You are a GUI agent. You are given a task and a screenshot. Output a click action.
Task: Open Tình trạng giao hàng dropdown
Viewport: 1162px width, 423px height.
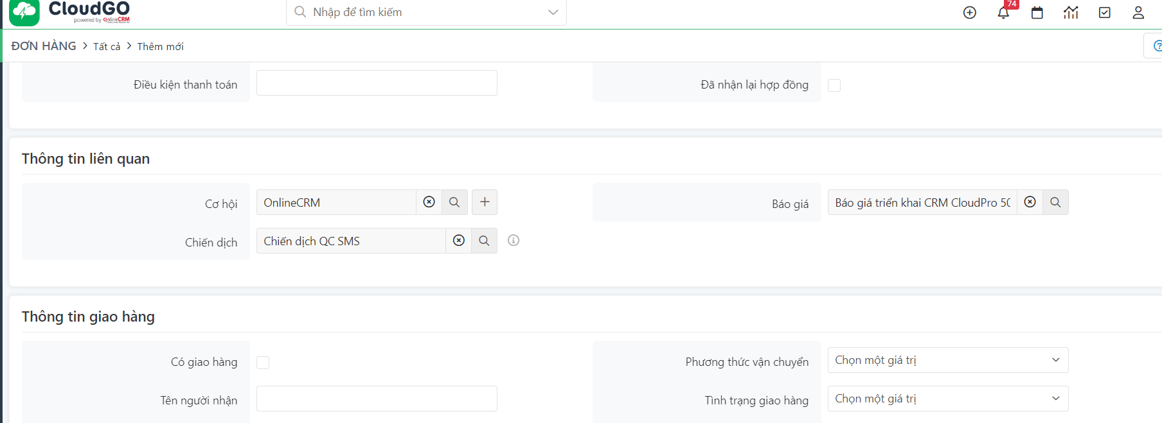point(948,399)
